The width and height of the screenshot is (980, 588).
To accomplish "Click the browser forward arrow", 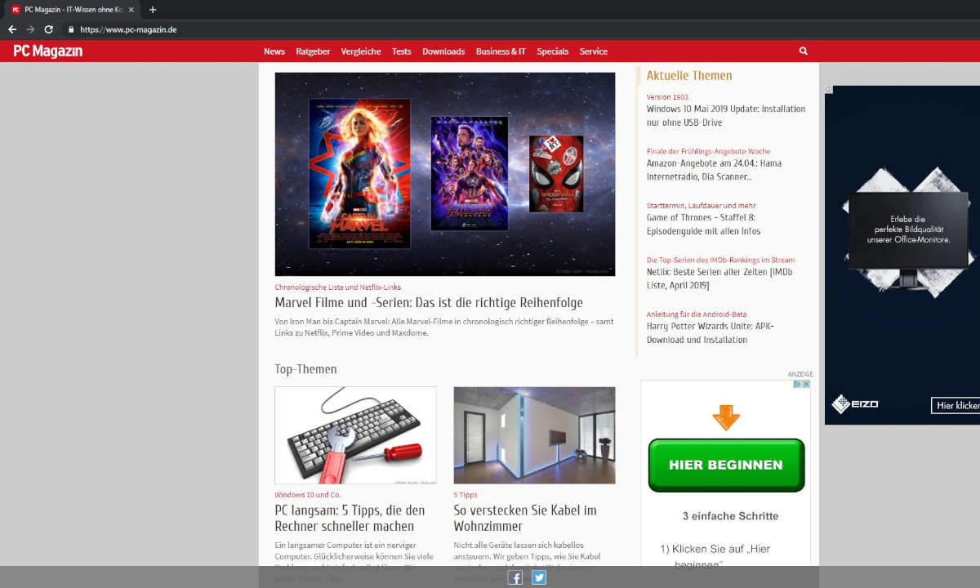I will [30, 29].
